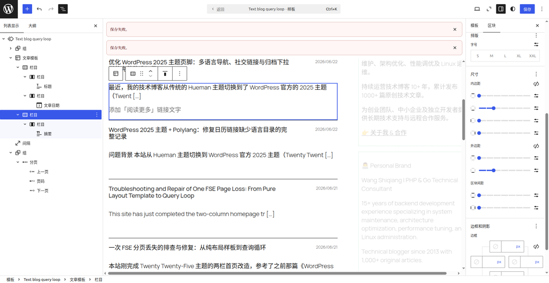
Task: Select font size L
Action: (x=505, y=56)
